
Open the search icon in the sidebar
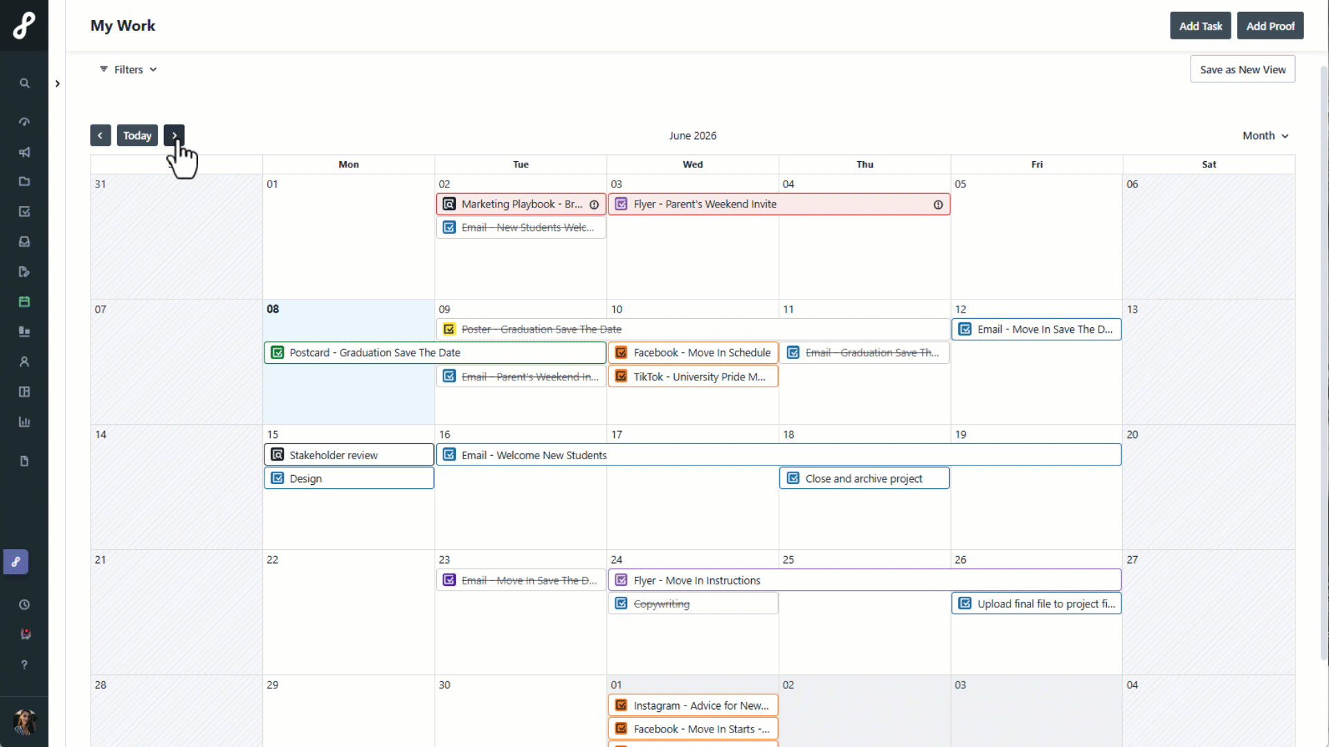coord(24,83)
